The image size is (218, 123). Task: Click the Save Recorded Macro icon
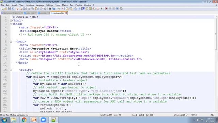tap(121, 9)
